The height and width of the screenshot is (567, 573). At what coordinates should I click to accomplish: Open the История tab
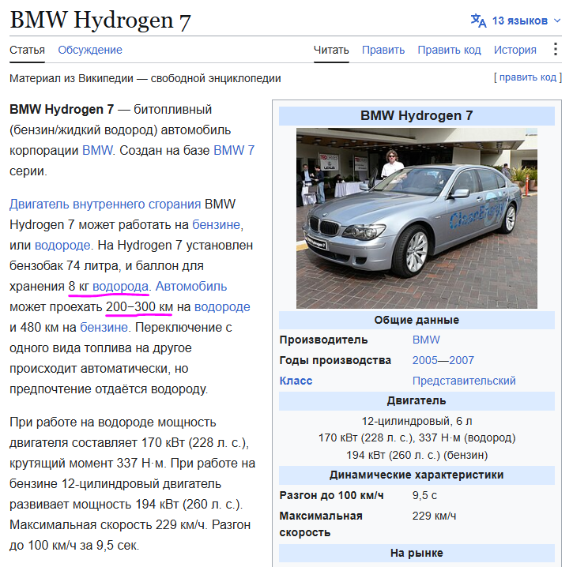pos(515,50)
